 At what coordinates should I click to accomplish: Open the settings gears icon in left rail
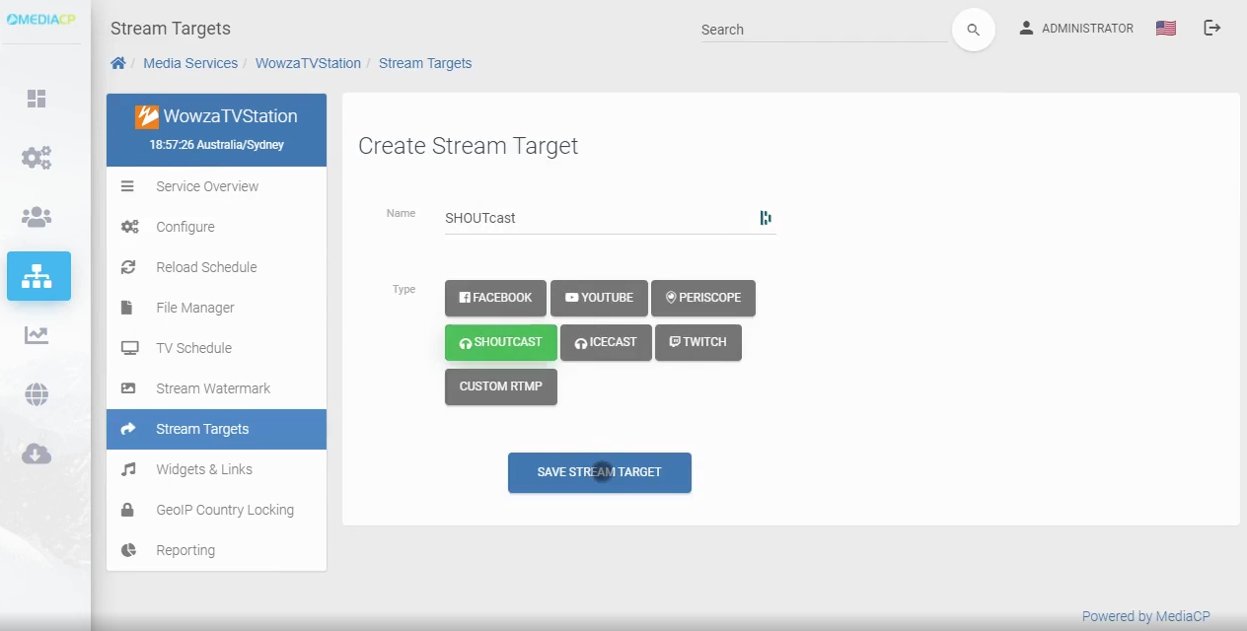point(37,158)
